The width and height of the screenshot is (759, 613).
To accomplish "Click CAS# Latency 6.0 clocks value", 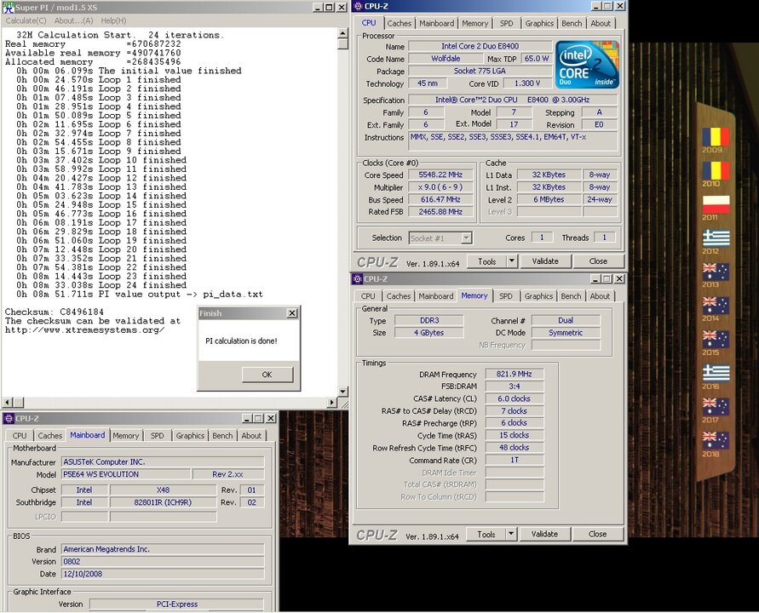I will tap(514, 398).
